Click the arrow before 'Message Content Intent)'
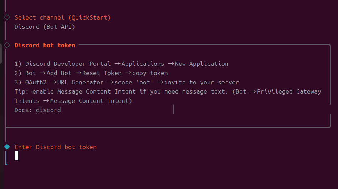The height and width of the screenshot is (189, 338). click(46, 101)
